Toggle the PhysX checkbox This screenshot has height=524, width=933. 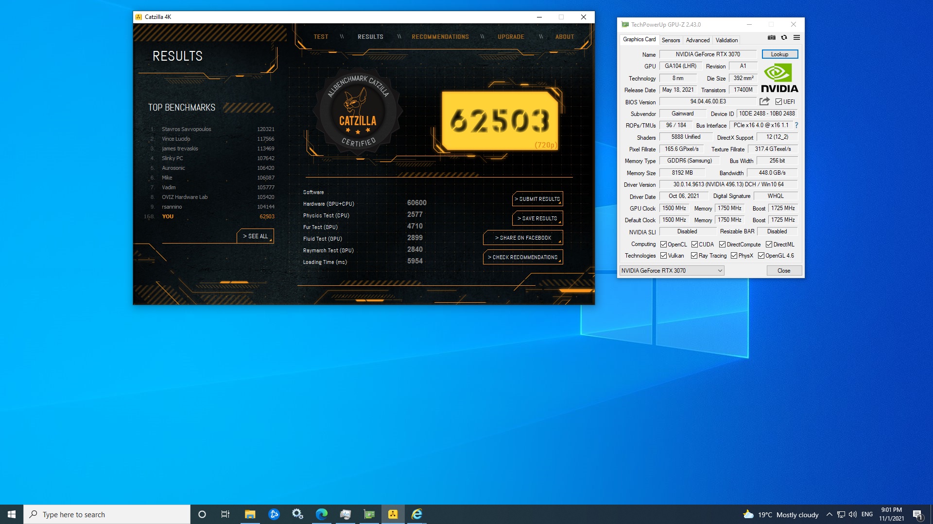[x=734, y=256]
